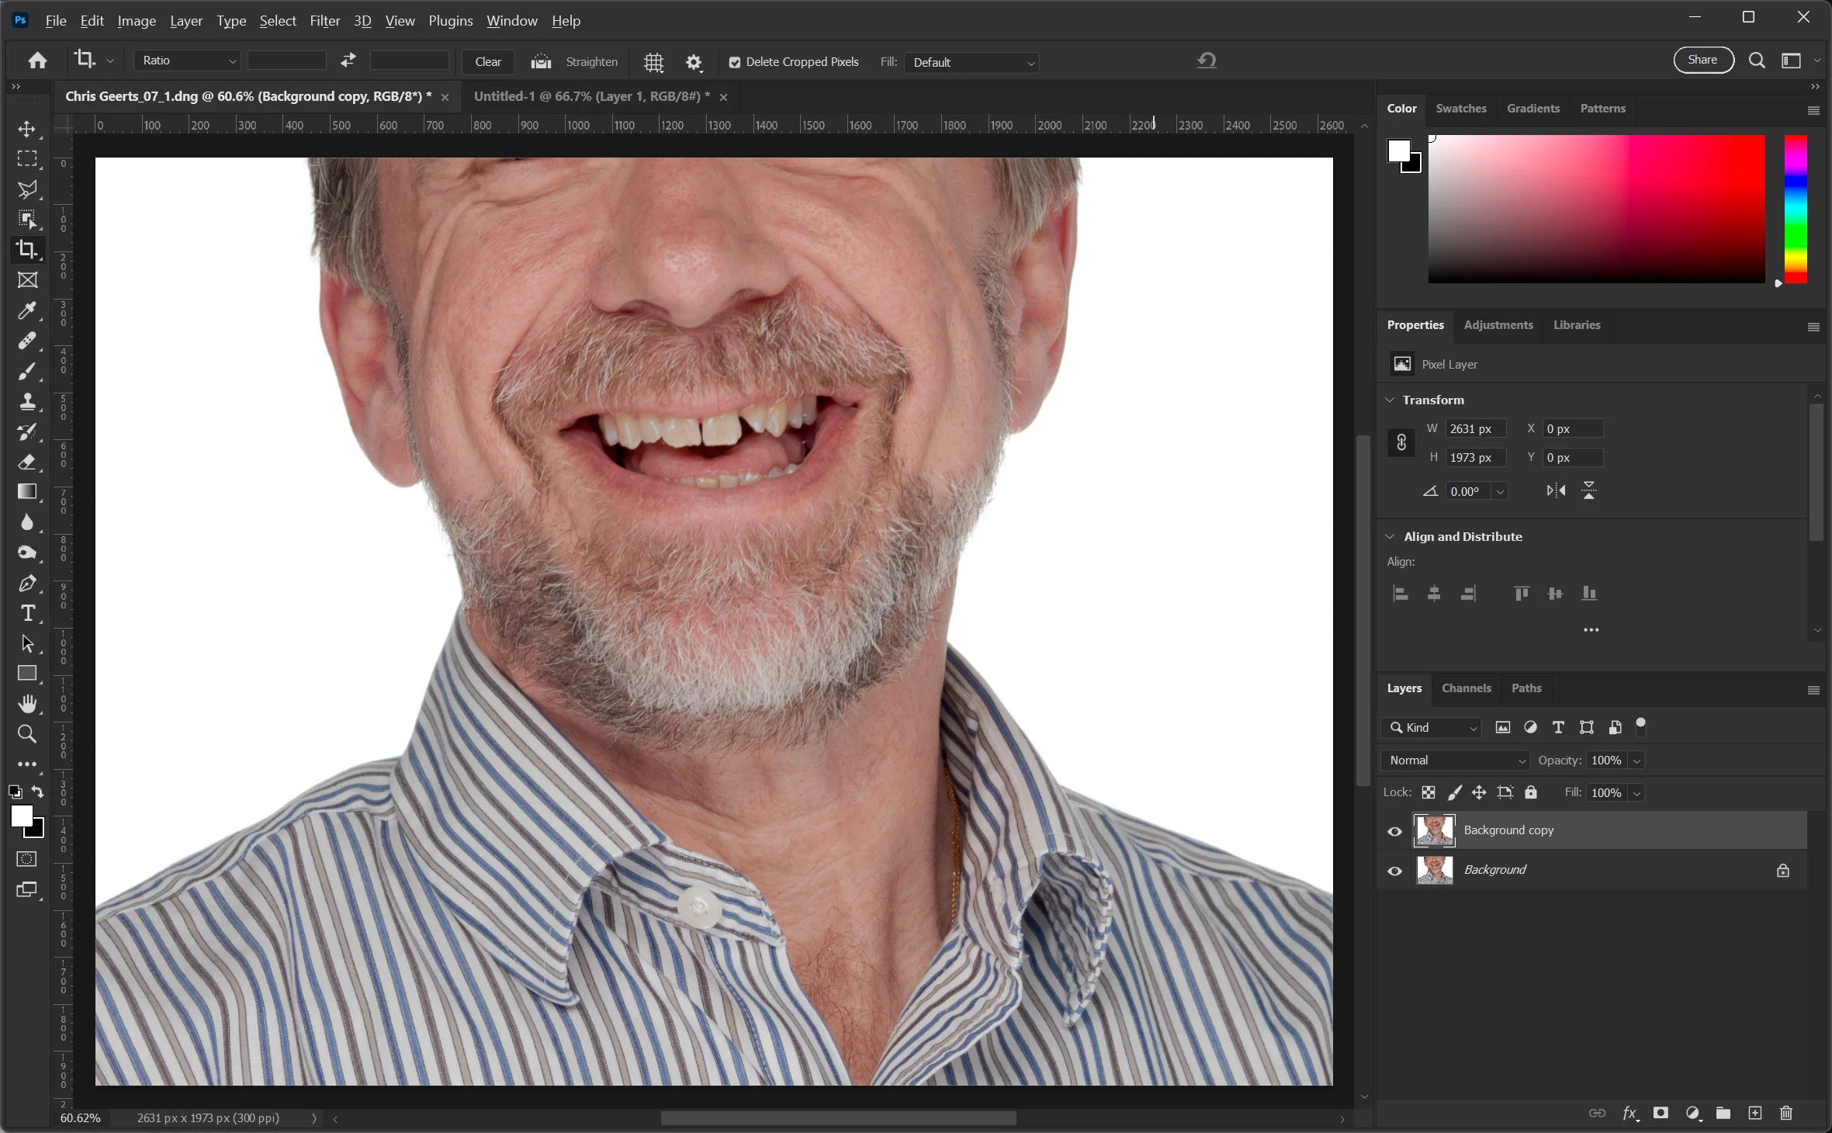Select the Horizontal Type tool

(27, 613)
